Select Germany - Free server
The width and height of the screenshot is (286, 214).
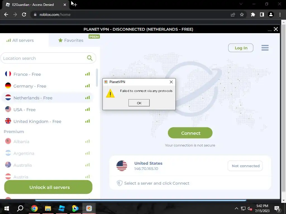point(48,86)
